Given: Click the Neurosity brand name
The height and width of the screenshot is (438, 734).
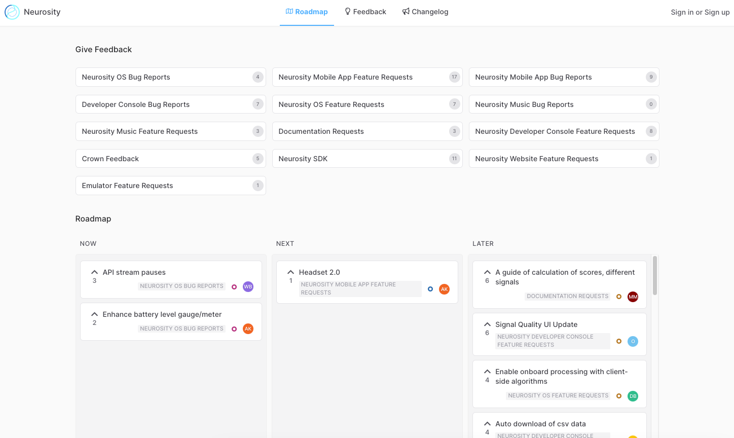Looking at the screenshot, I should (x=42, y=12).
